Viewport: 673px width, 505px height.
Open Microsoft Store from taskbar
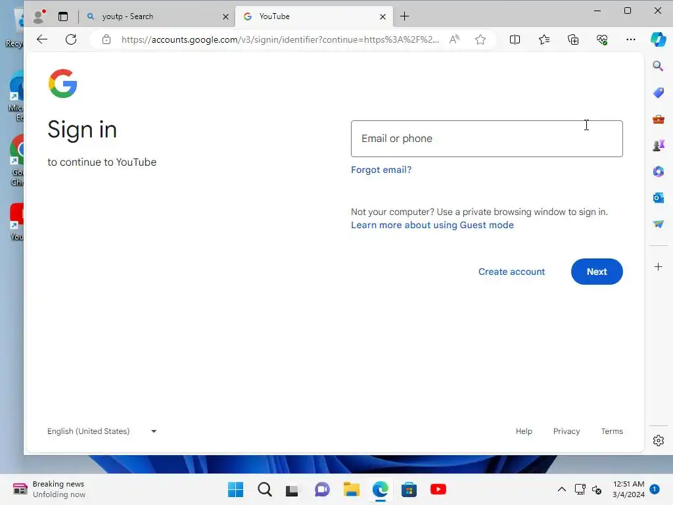pyautogui.click(x=409, y=489)
